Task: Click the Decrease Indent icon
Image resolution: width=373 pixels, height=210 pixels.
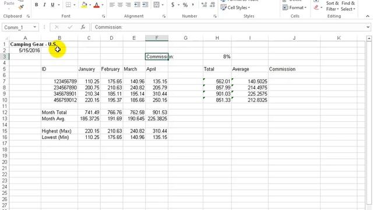Action: point(138,5)
